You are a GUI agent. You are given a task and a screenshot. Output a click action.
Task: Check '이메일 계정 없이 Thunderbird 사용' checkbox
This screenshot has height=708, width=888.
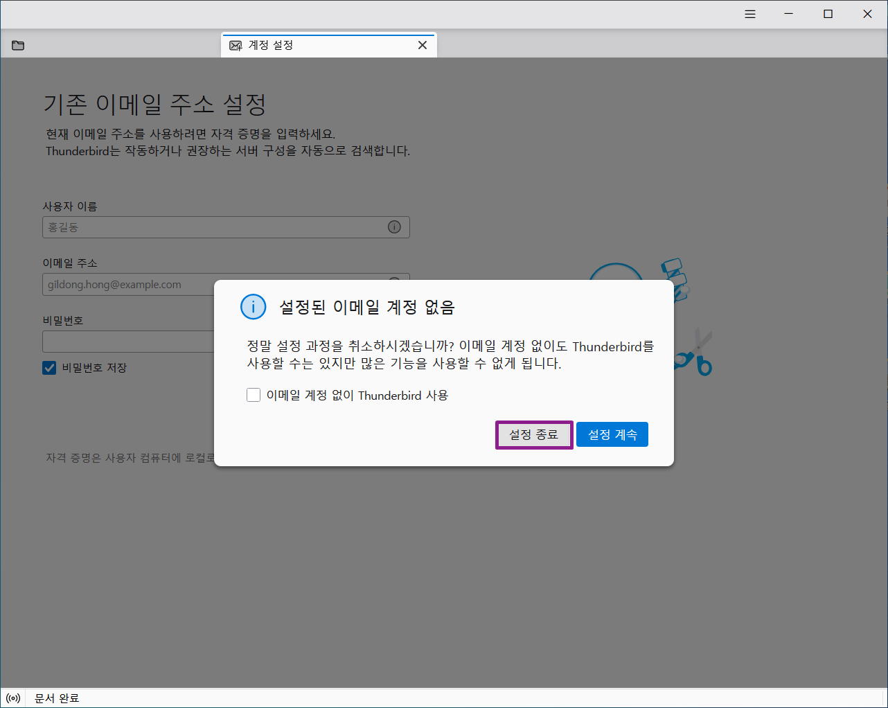coord(254,396)
